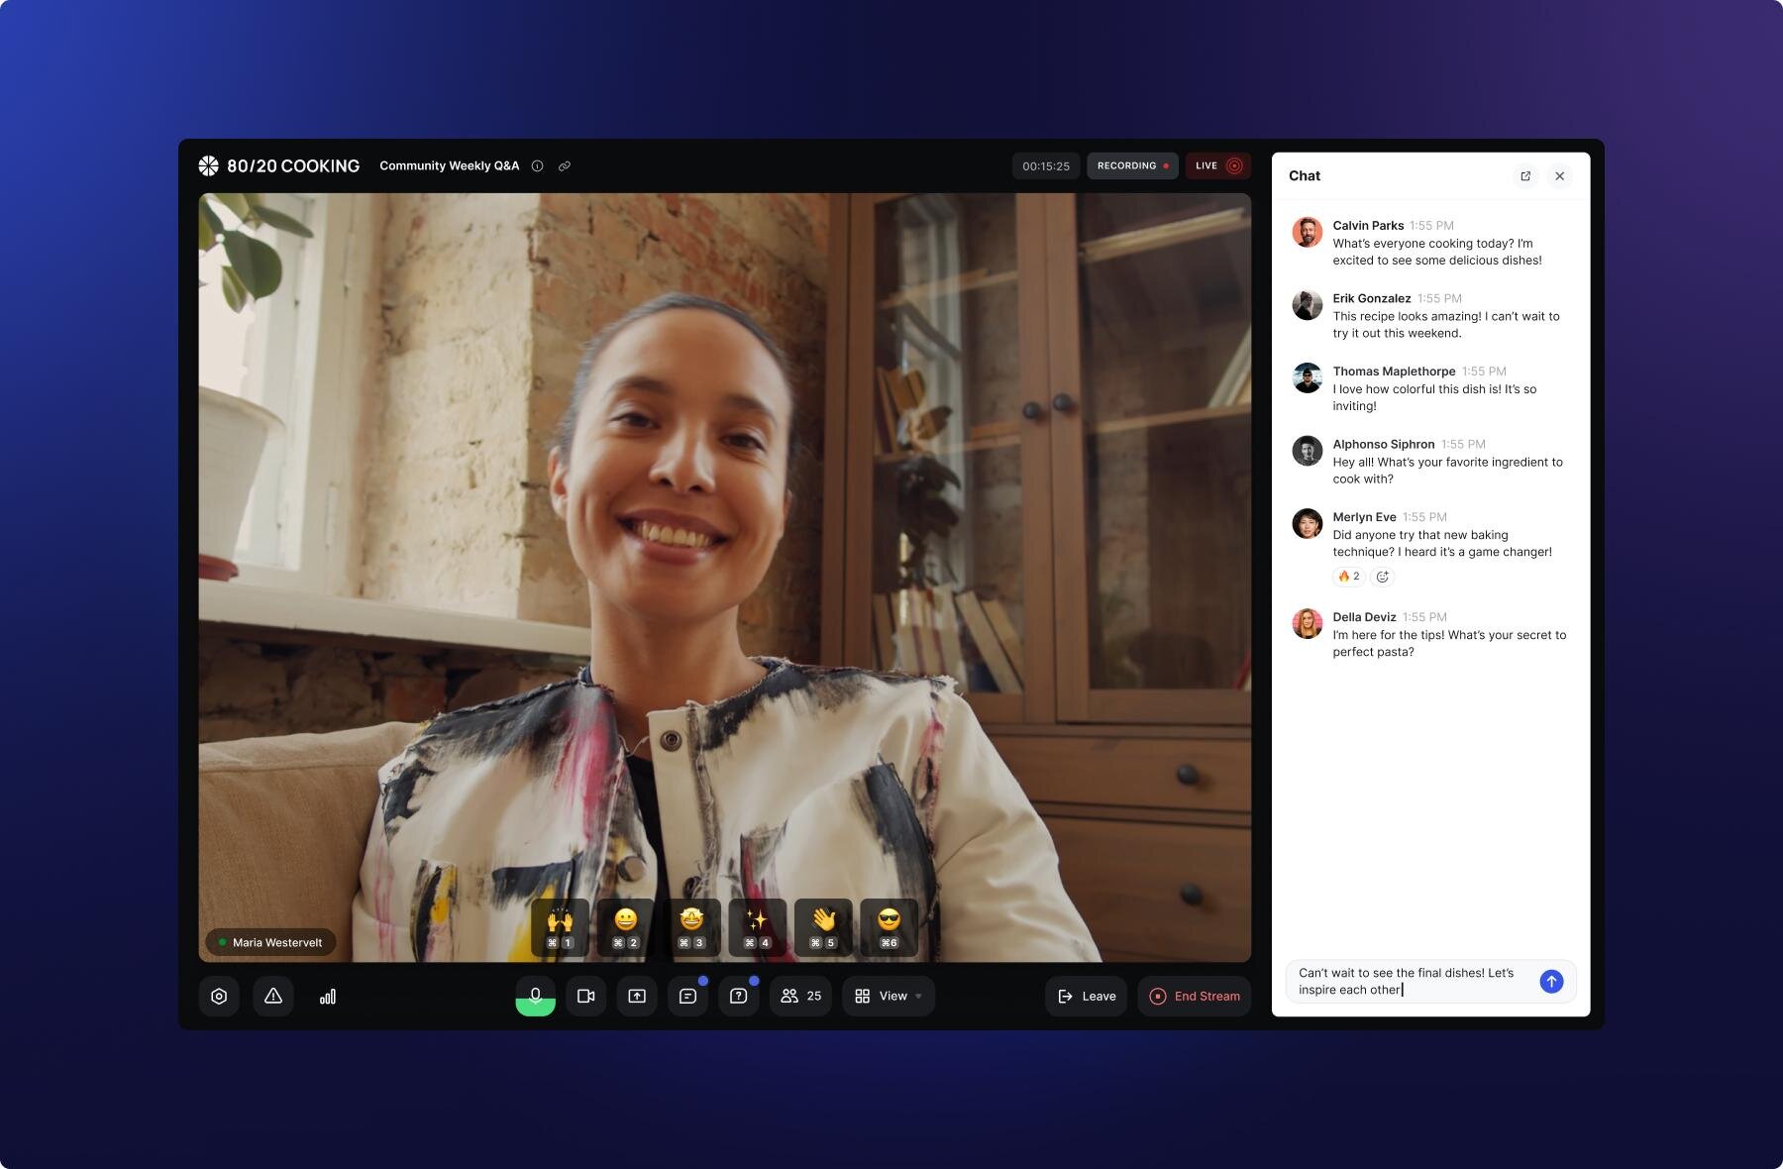This screenshot has height=1169, width=1783.
Task: Click the Community Weekly Q&A title
Action: pyautogui.click(x=450, y=165)
